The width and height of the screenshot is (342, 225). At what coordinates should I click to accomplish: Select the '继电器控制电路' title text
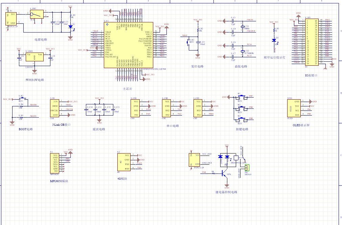tap(226, 192)
